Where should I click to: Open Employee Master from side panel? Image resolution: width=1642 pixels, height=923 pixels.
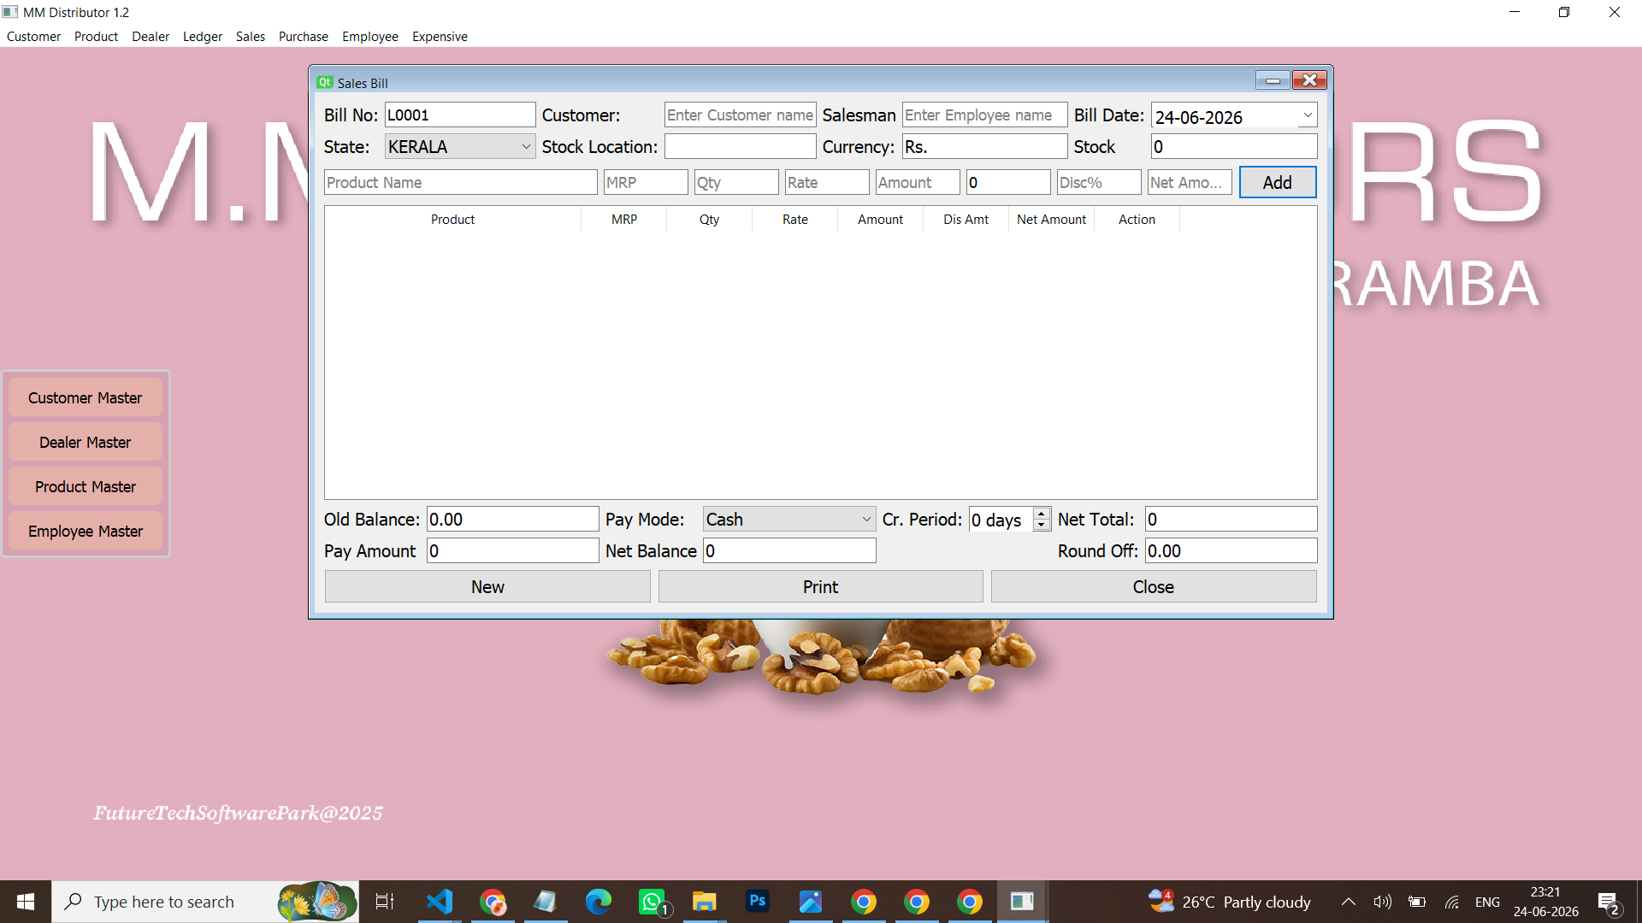coord(86,532)
